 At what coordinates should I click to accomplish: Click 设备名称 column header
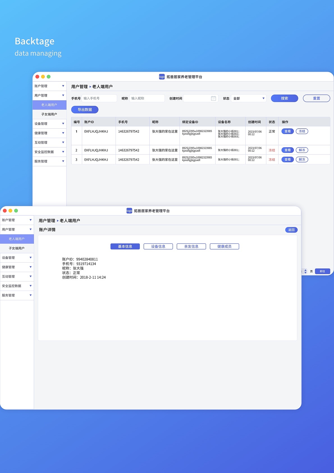coord(224,122)
